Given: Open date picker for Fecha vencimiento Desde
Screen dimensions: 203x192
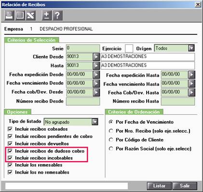Looking at the screenshot, I should [96, 83].
